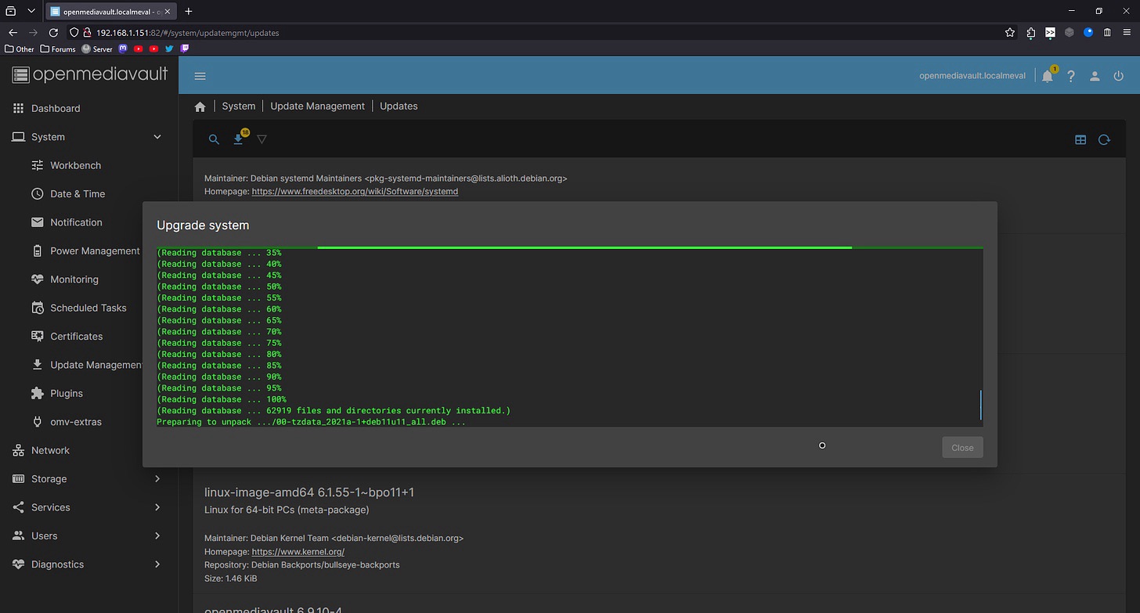
Task: Open the user account icon
Action: [x=1095, y=76]
